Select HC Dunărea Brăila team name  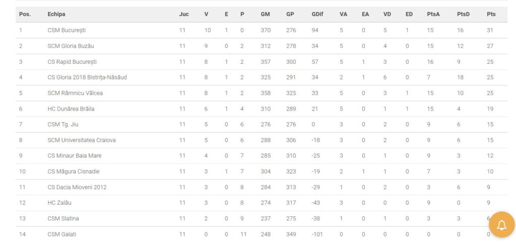71,109
